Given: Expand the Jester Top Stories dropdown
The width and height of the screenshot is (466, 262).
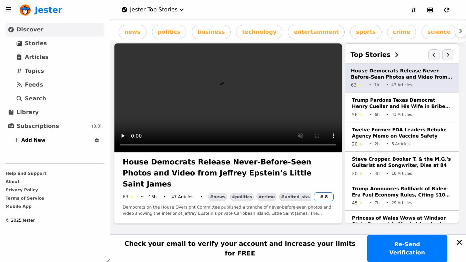Looking at the screenshot, I should [153, 10].
